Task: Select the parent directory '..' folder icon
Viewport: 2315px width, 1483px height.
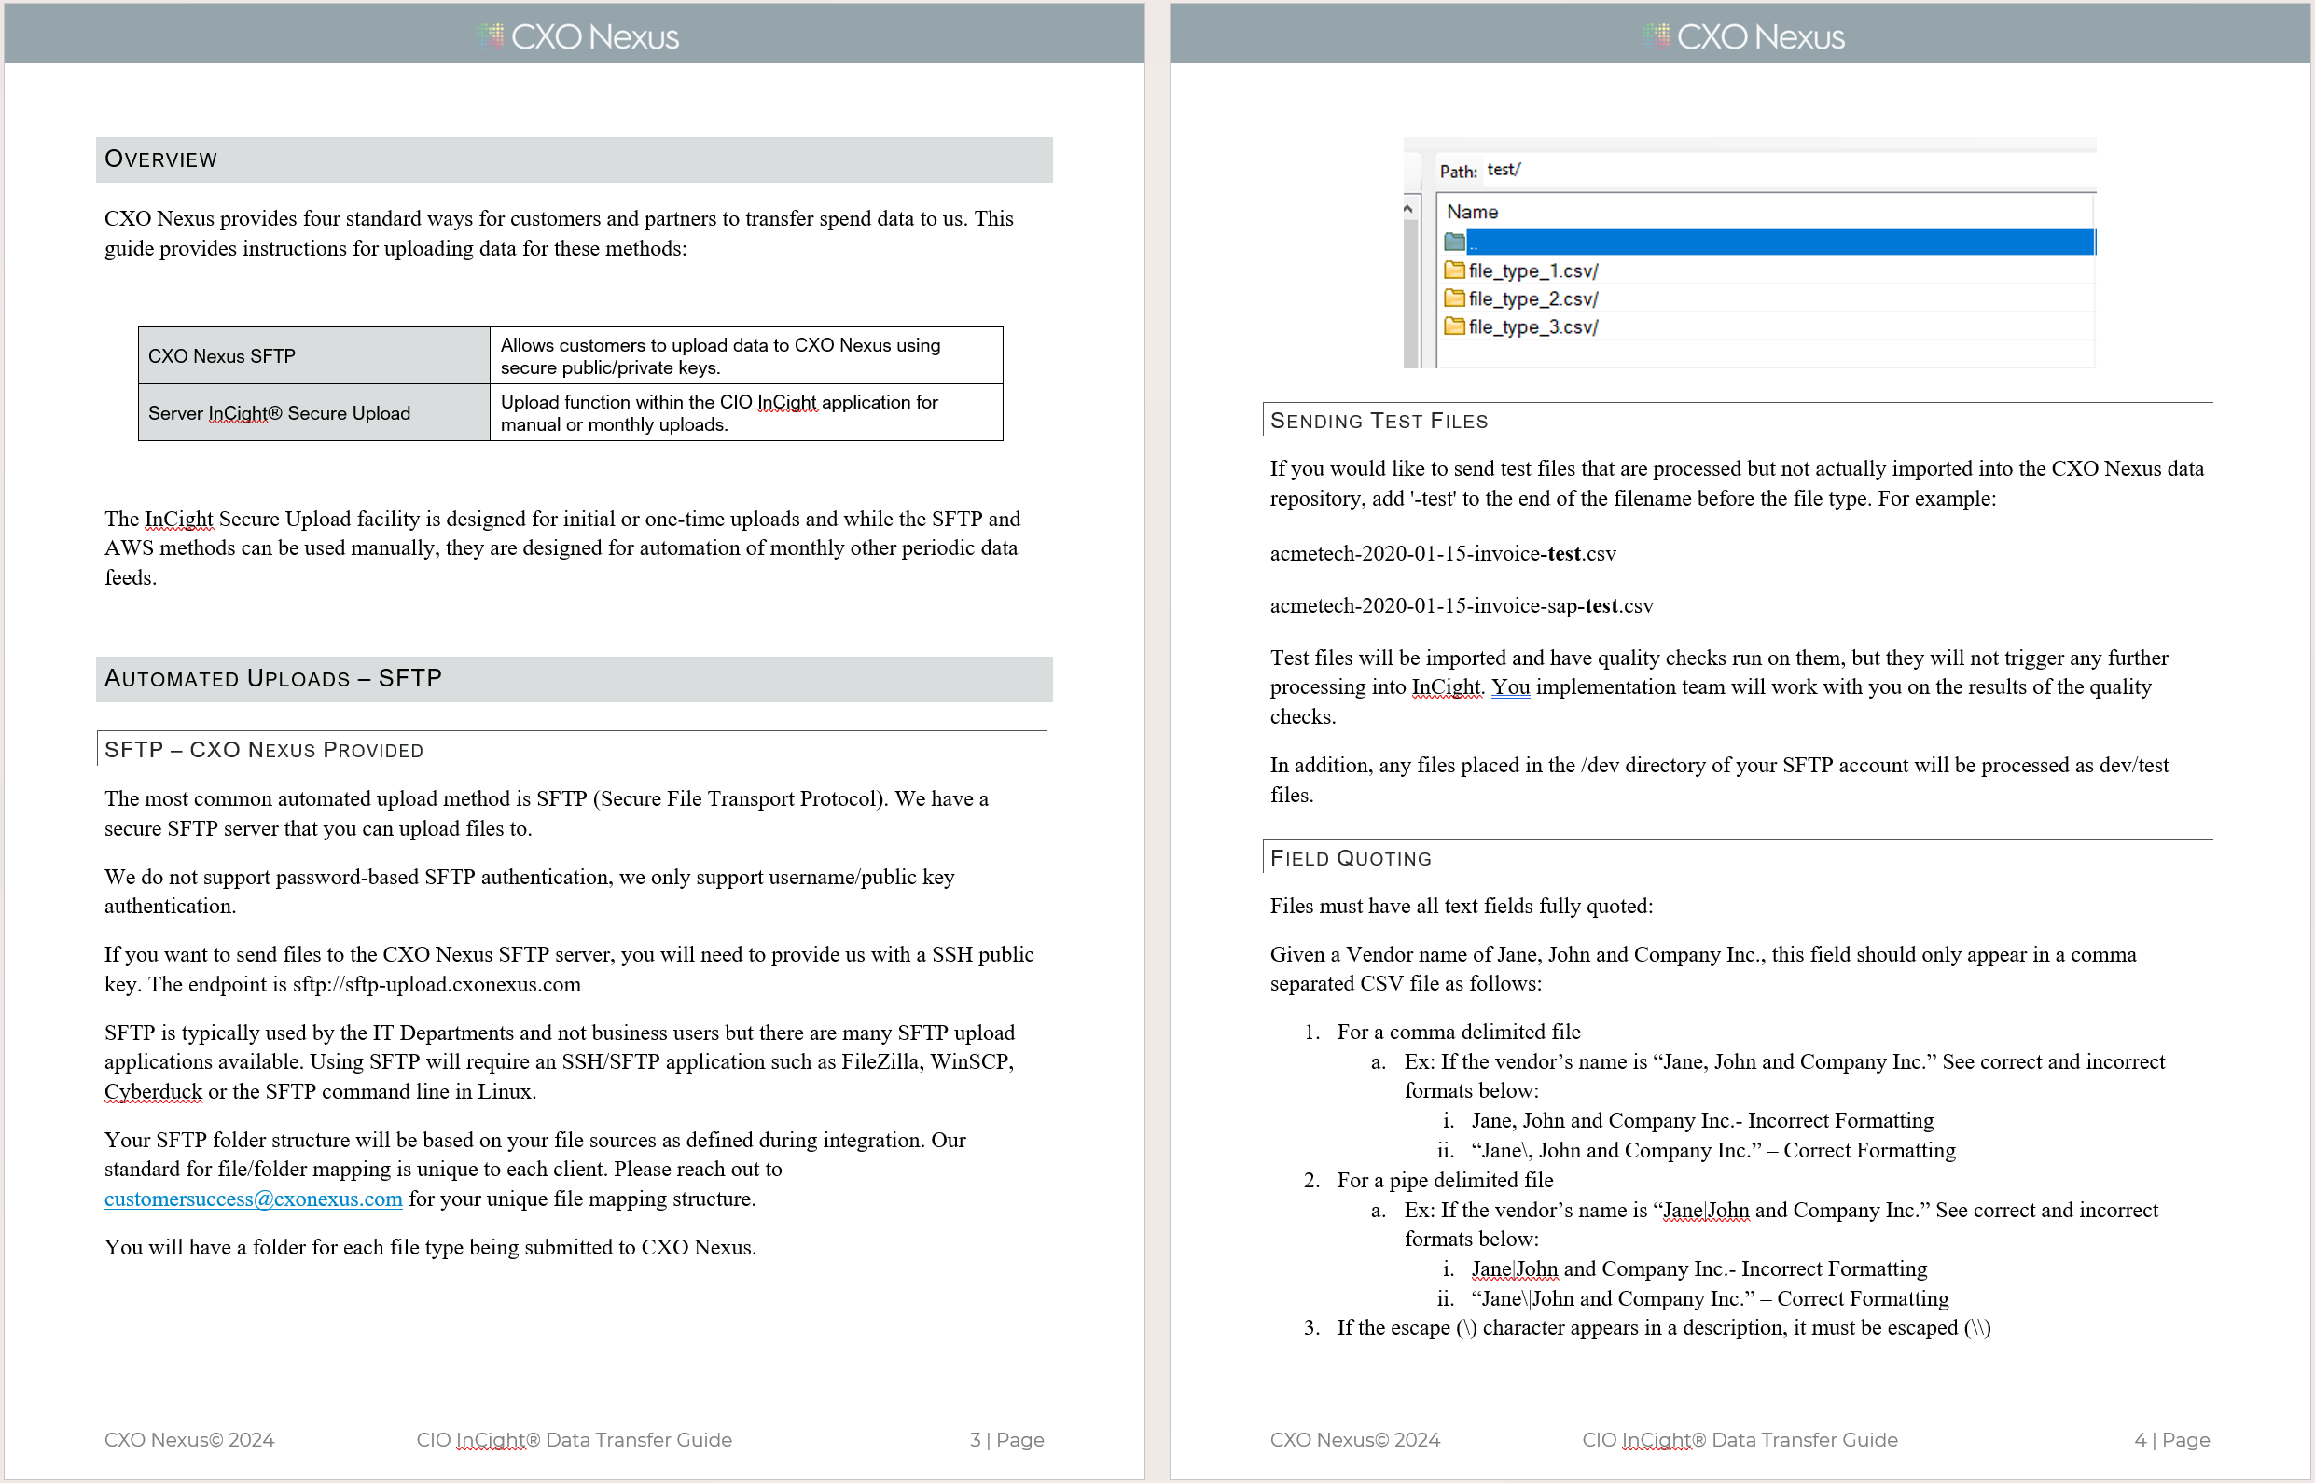Action: click(x=1454, y=242)
